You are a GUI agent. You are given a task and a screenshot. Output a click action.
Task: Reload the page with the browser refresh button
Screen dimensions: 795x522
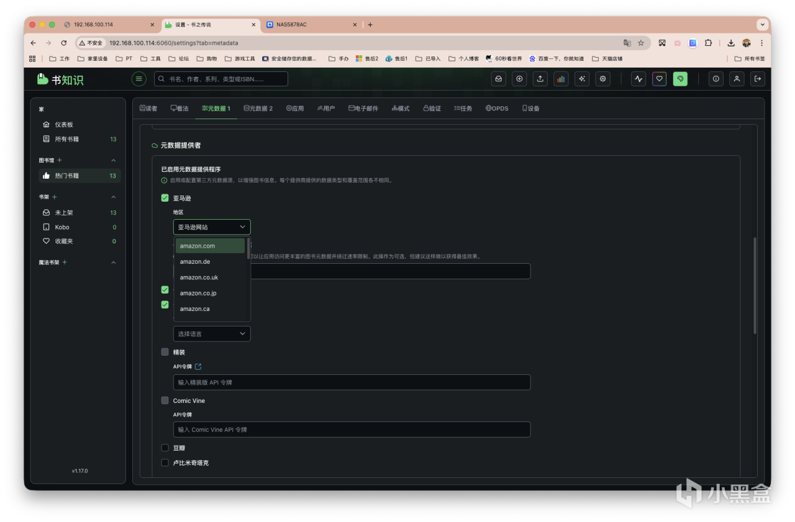[x=64, y=43]
